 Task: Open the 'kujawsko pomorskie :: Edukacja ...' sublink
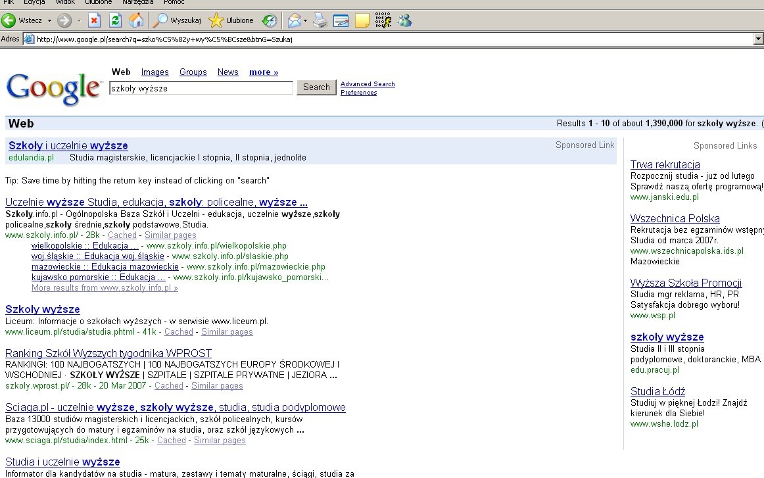(99, 277)
